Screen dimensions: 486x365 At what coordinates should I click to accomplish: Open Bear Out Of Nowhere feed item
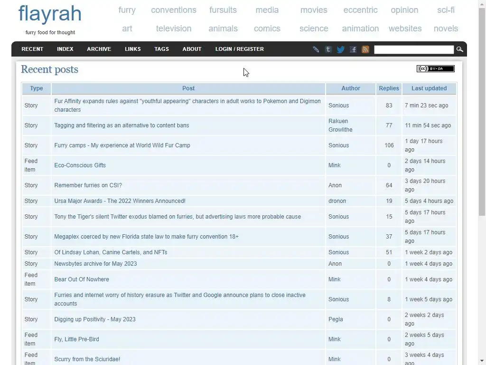pos(82,279)
